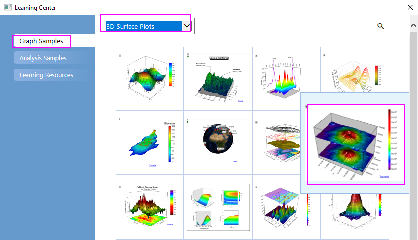The width and height of the screenshot is (418, 240).
Task: Open Tutorial link in enlarged stacked surface preview
Action: 384,176
